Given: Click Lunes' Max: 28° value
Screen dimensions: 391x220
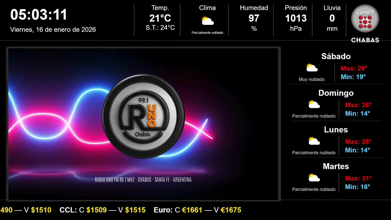Looking at the screenshot, I should 358,141.
